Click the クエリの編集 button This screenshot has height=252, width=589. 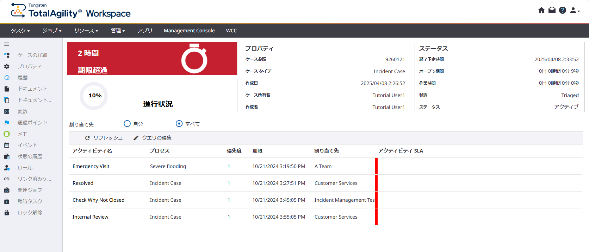(x=153, y=138)
